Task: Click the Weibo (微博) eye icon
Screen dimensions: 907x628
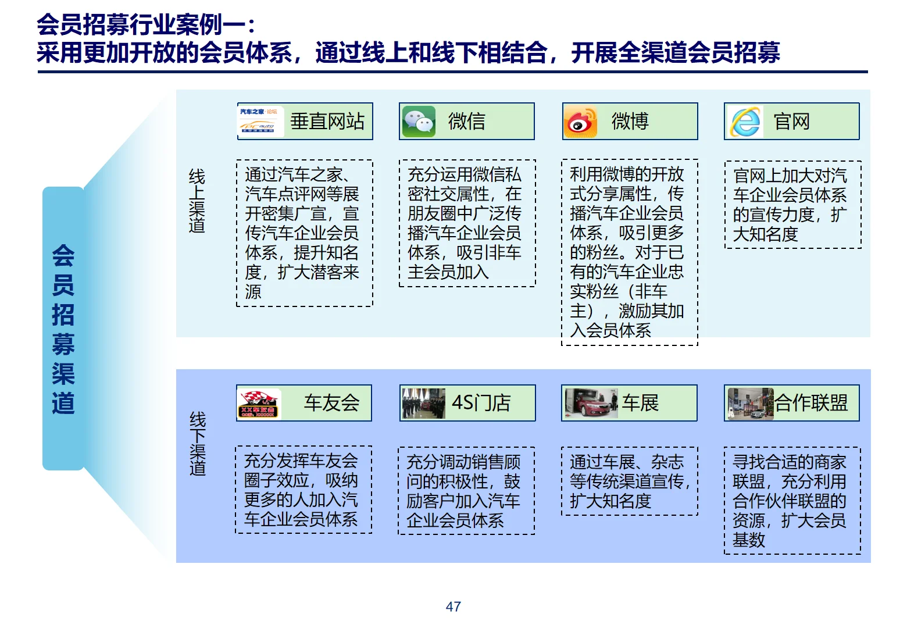Action: 582,121
